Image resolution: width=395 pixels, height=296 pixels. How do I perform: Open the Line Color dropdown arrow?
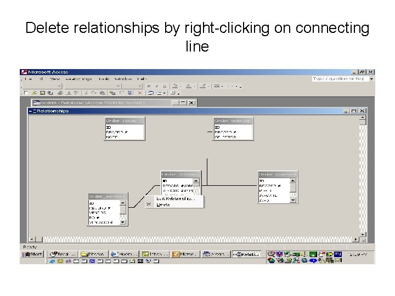(208, 87)
